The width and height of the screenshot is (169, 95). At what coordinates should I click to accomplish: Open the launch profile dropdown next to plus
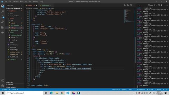click(x=156, y=5)
